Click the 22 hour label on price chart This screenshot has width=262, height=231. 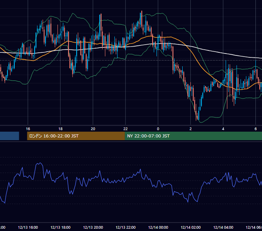[126, 129]
